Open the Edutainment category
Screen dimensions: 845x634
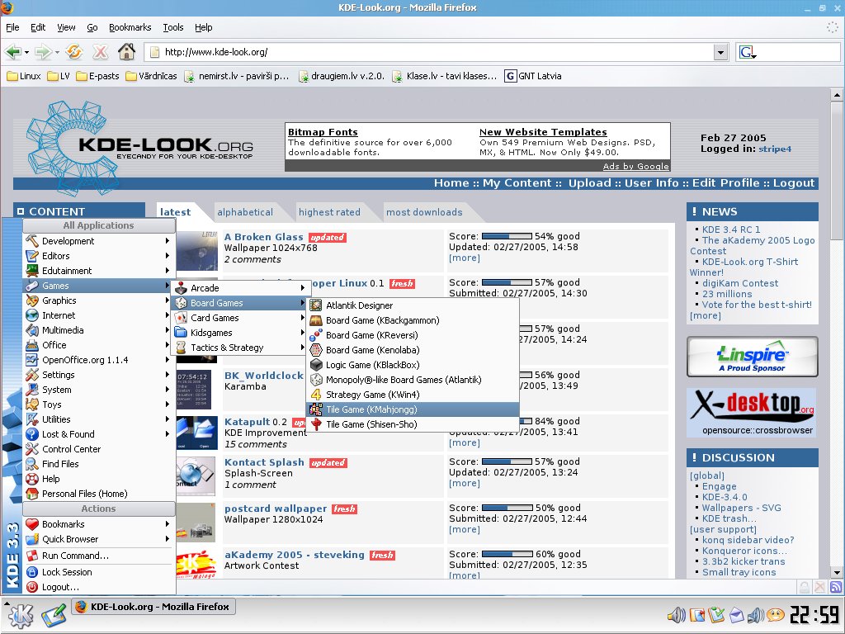coord(100,271)
